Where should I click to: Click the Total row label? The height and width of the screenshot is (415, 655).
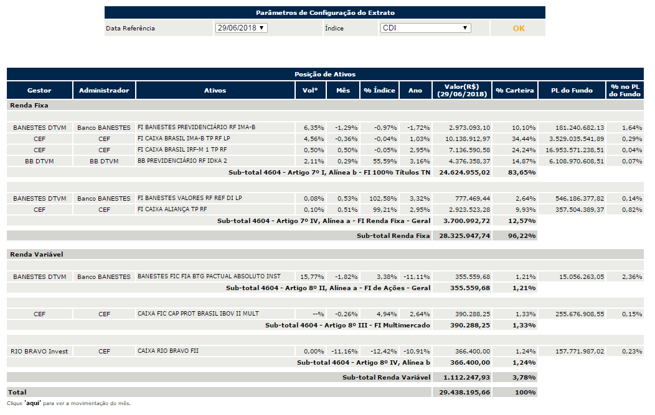pyautogui.click(x=17, y=393)
